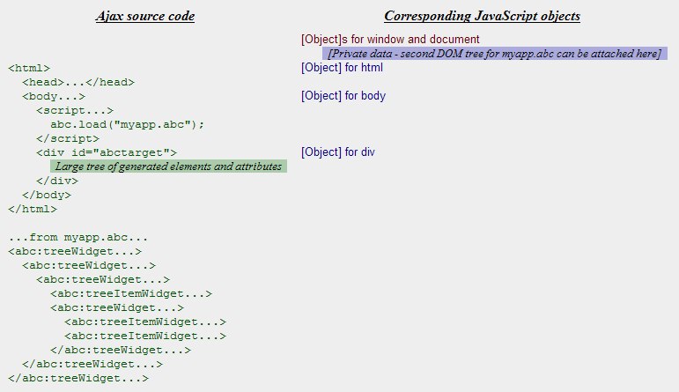This screenshot has height=392, width=679.
Task: Click the opening '<html>' tag
Action: tap(29, 69)
